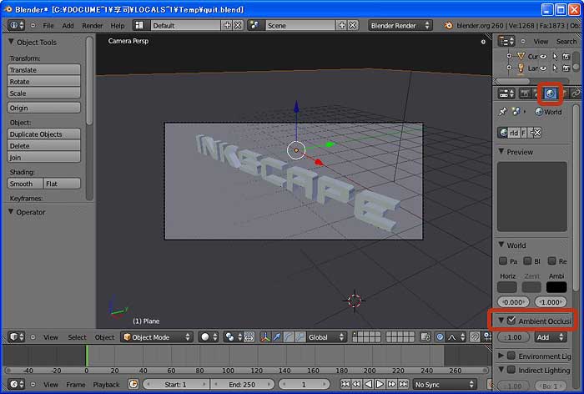The height and width of the screenshot is (394, 584).
Task: Toggle the Indirect Lighting checkbox
Action: [511, 370]
